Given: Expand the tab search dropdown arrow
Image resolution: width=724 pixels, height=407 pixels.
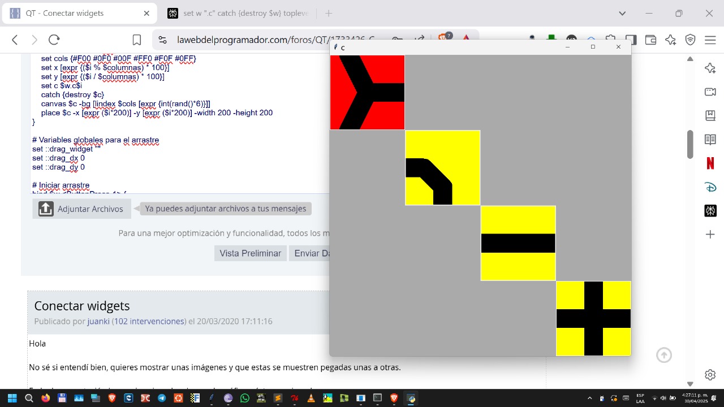Looking at the screenshot, I should coord(622,13).
